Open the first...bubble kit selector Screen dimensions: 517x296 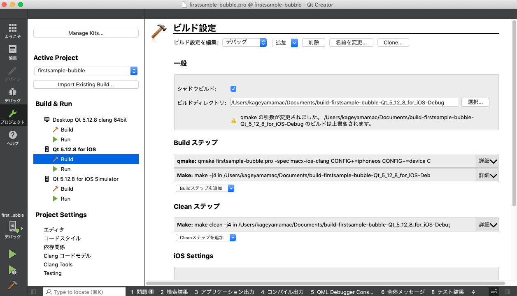tap(13, 227)
